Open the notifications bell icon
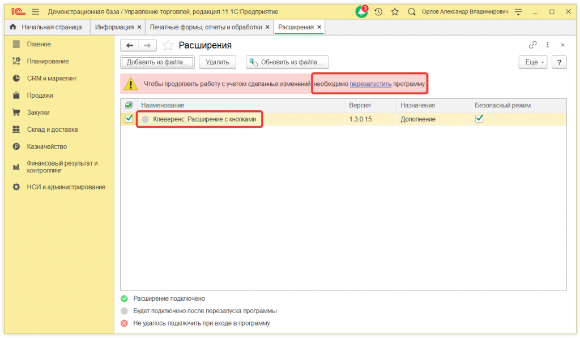580x338 pixels. [x=361, y=11]
